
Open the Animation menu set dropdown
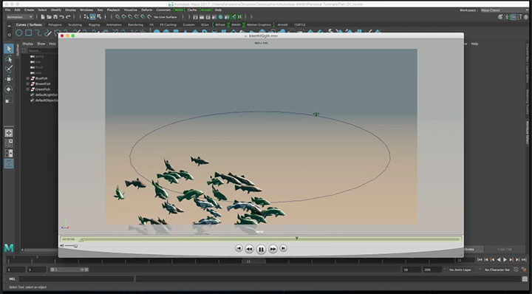pos(20,17)
